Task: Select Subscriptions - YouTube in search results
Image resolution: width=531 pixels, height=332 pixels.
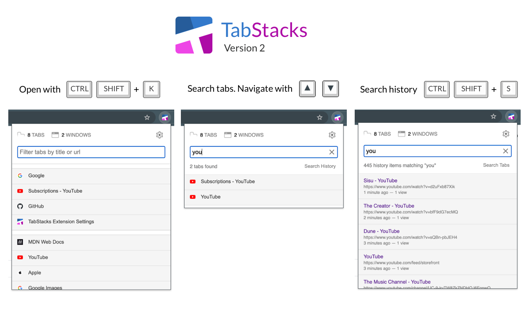Action: [264, 181]
